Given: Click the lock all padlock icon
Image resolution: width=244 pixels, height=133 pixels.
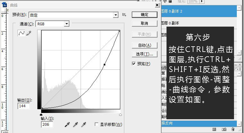Looking at the screenshot, I should tap(170, 1).
